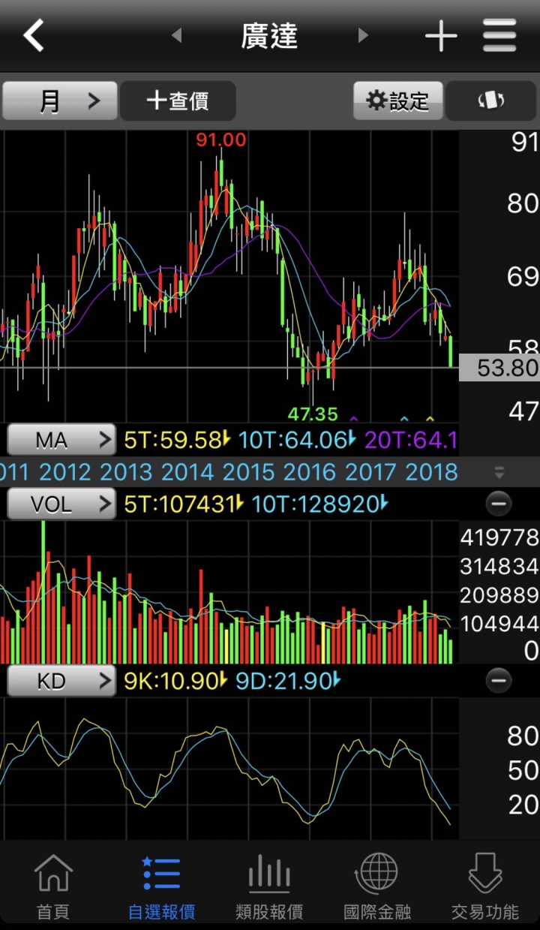Open KD indicator selector
The height and width of the screenshot is (930, 540).
(x=61, y=681)
